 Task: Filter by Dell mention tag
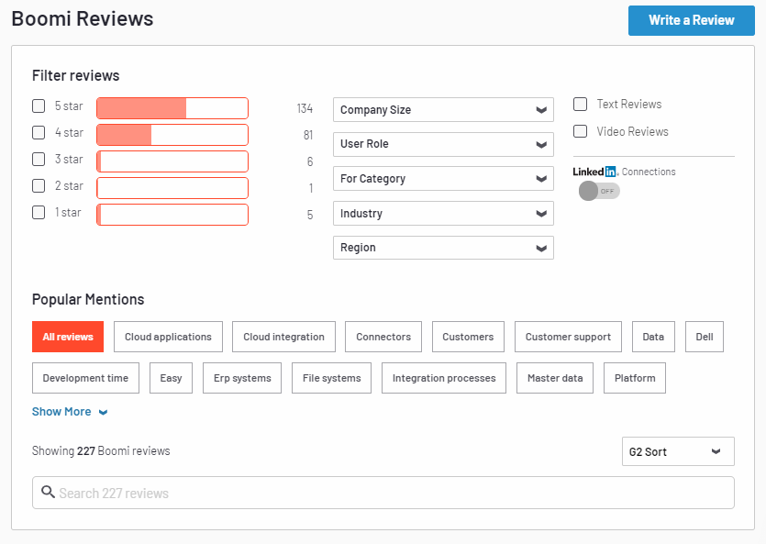click(705, 337)
